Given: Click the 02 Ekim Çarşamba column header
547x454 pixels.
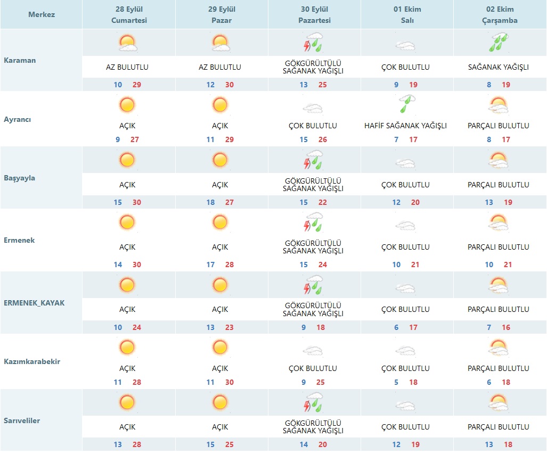Looking at the screenshot, I should (499, 15).
